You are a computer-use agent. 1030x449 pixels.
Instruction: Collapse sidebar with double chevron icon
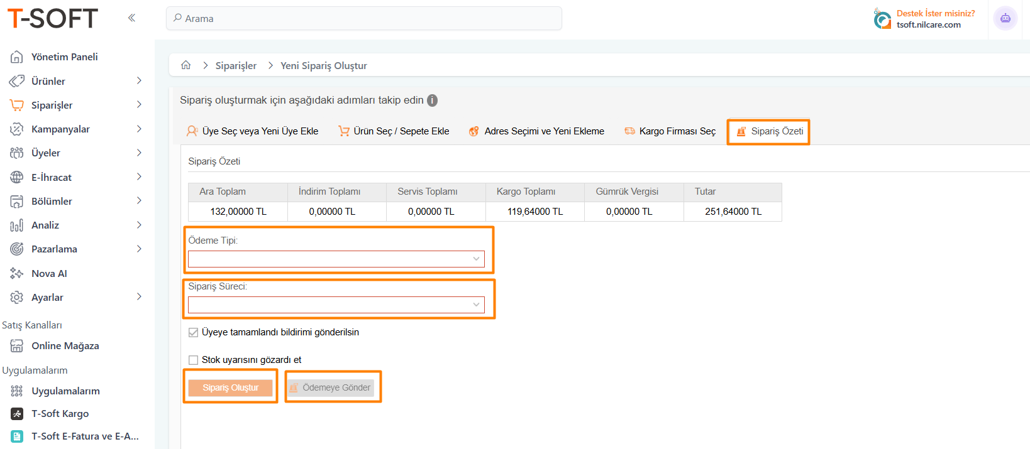pos(131,18)
